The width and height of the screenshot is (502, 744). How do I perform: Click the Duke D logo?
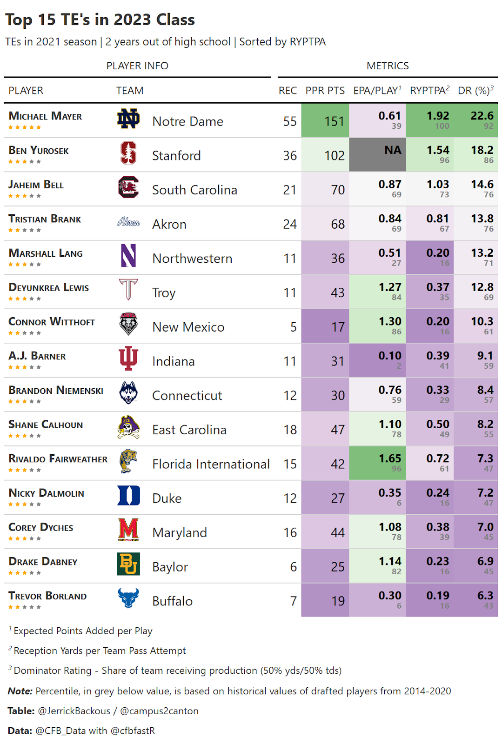pyautogui.click(x=128, y=496)
